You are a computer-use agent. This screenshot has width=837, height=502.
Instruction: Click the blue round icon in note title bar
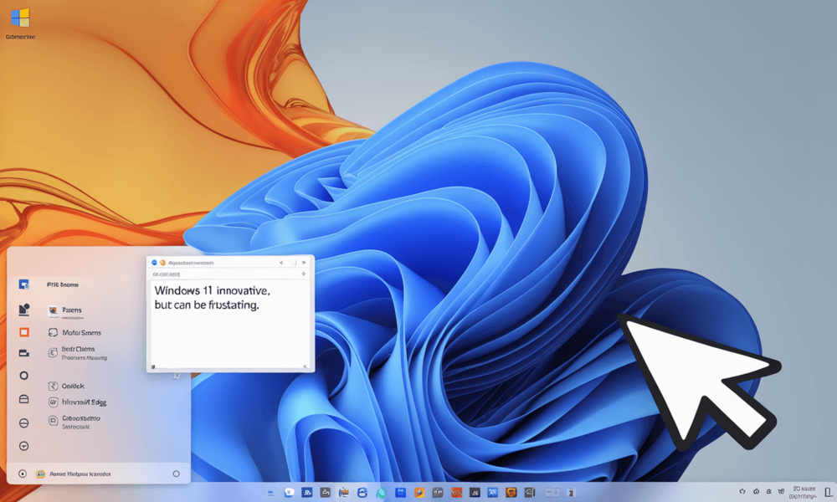click(x=154, y=263)
